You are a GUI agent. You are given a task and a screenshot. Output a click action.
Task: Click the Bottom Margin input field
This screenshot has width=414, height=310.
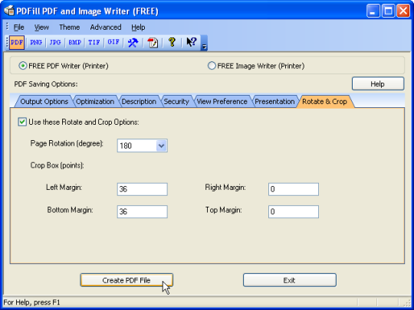(x=143, y=212)
